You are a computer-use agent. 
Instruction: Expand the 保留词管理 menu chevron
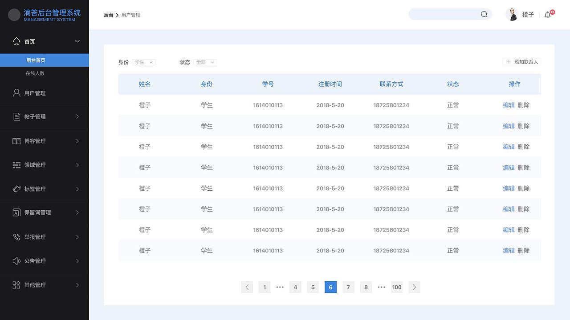[x=78, y=212]
